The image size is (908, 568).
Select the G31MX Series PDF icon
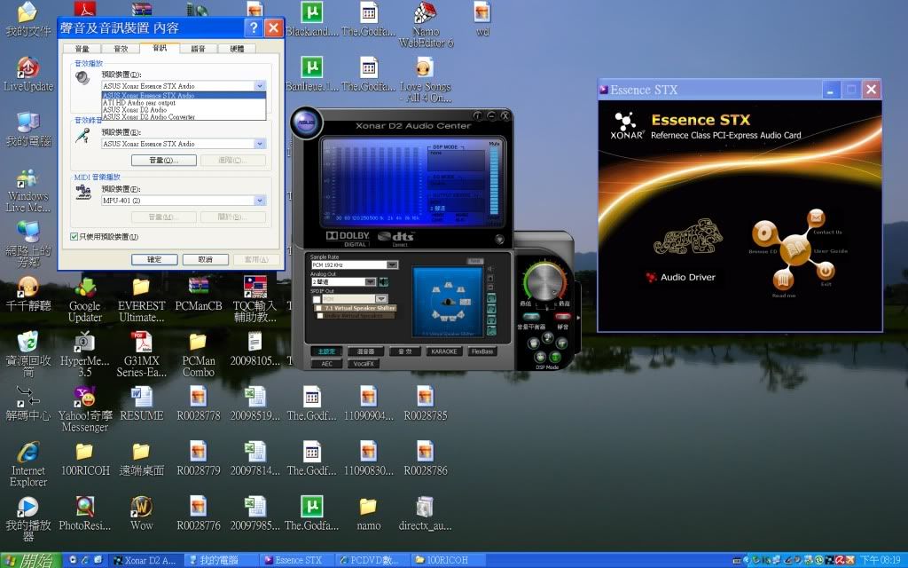click(141, 355)
